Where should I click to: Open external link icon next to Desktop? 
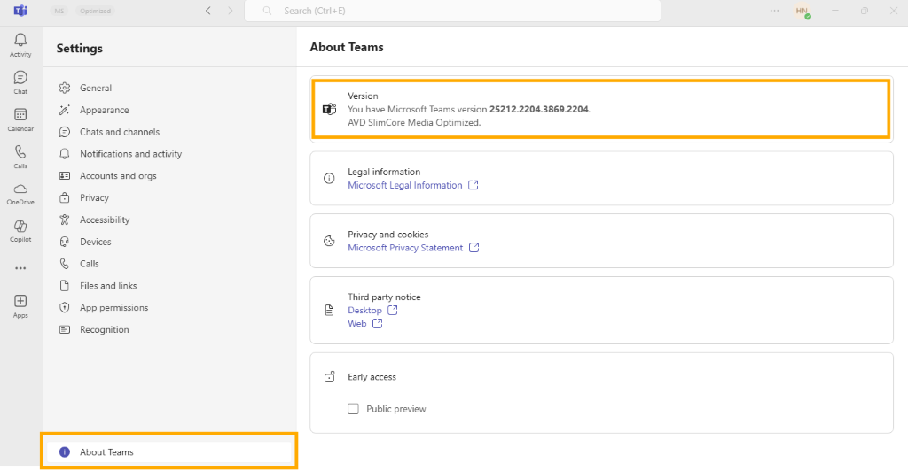[x=393, y=310]
